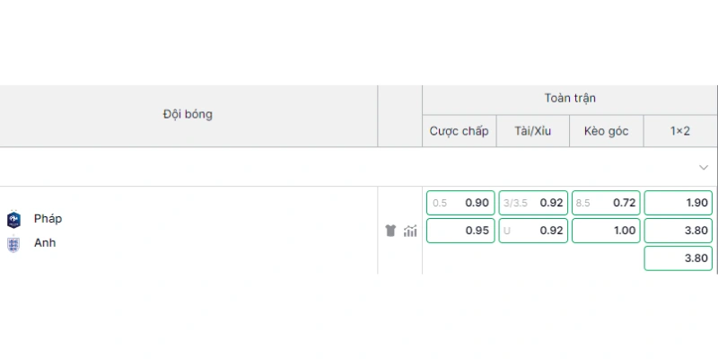The height and width of the screenshot is (359, 718).
Task: Click the Tài/Xỉu column header
Action: [x=533, y=131]
